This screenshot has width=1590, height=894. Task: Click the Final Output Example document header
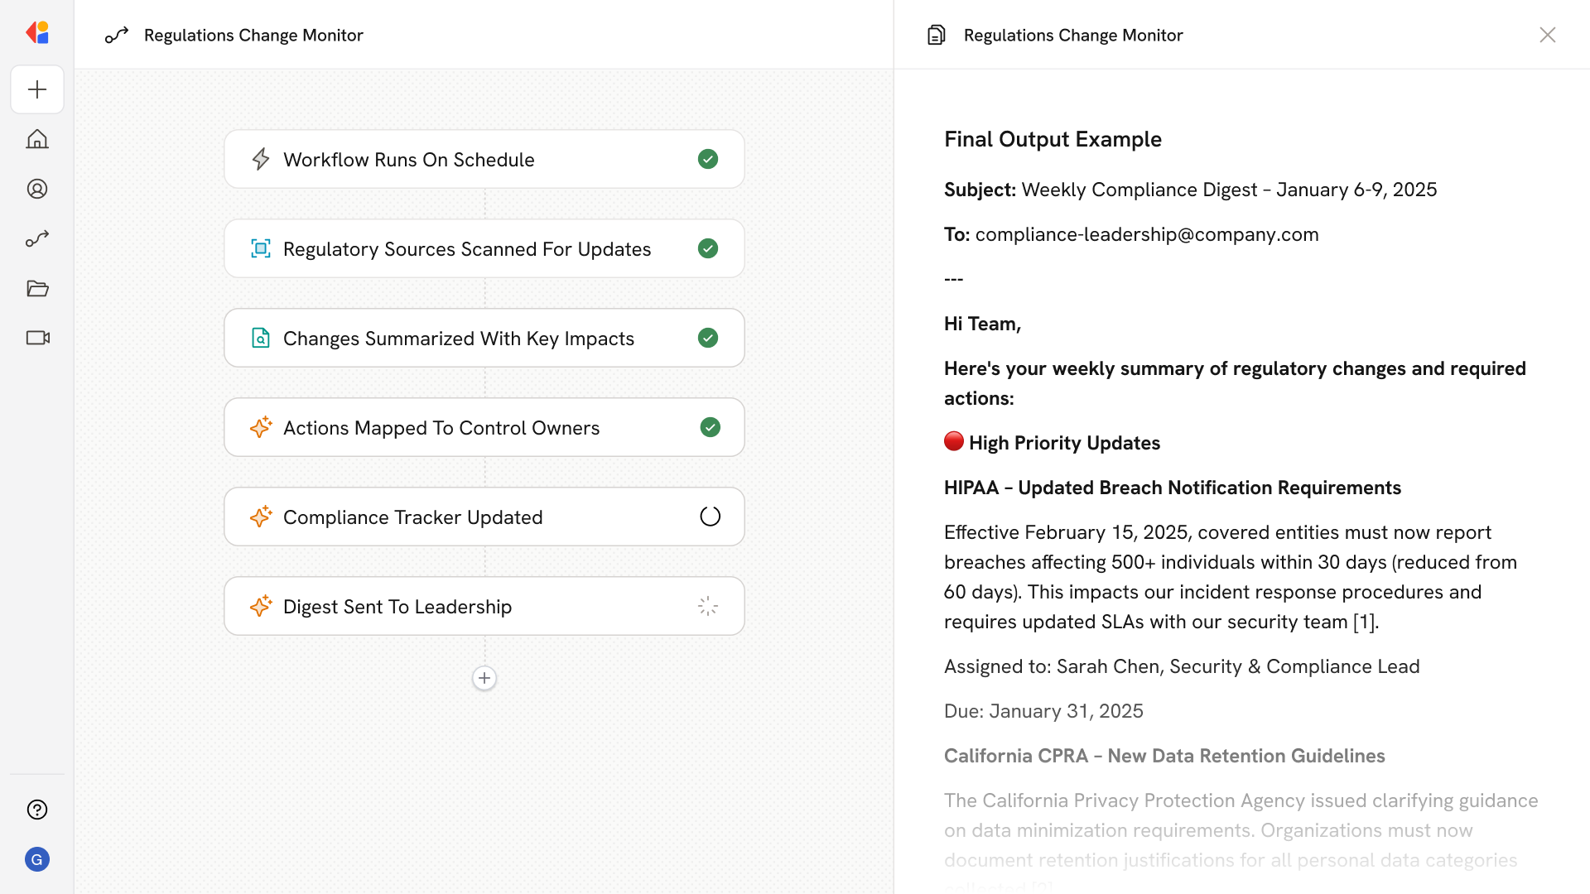1053,139
